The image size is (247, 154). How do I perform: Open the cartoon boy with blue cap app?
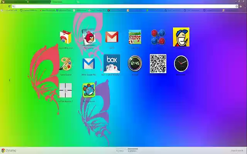click(181, 37)
